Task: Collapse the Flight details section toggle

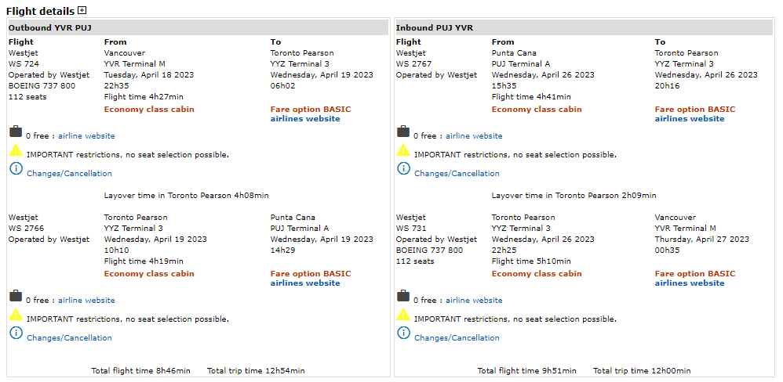Action: tap(82, 11)
